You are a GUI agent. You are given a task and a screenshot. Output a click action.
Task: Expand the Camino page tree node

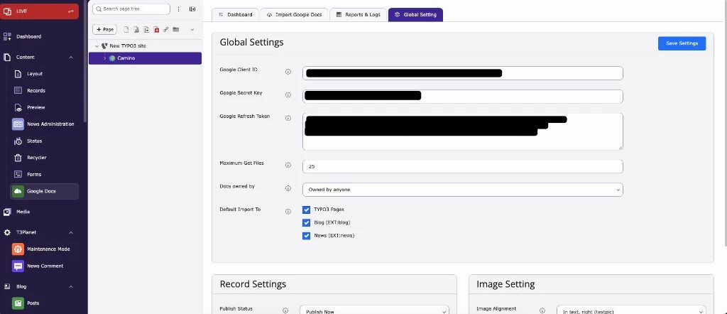click(x=105, y=58)
